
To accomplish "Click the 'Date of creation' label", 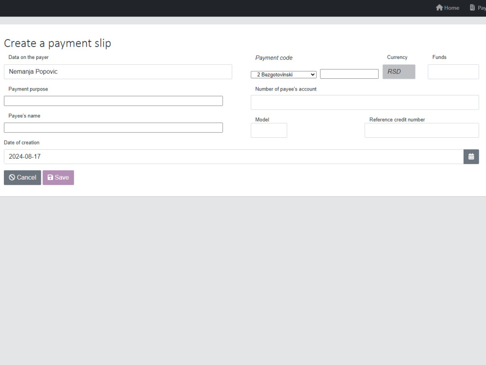I will (22, 143).
